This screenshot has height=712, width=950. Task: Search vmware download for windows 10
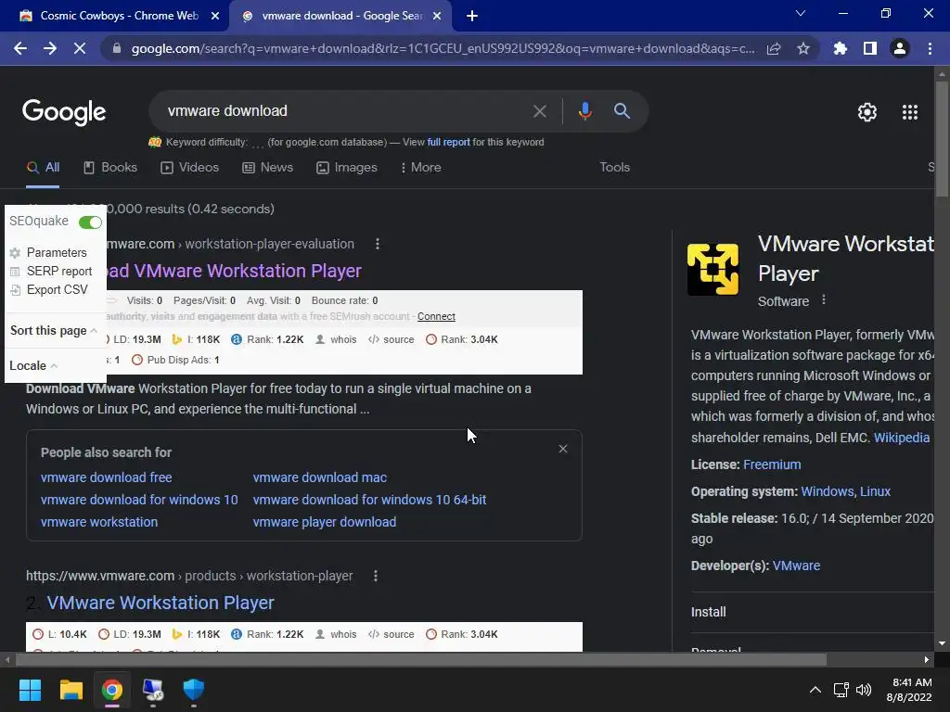click(139, 500)
